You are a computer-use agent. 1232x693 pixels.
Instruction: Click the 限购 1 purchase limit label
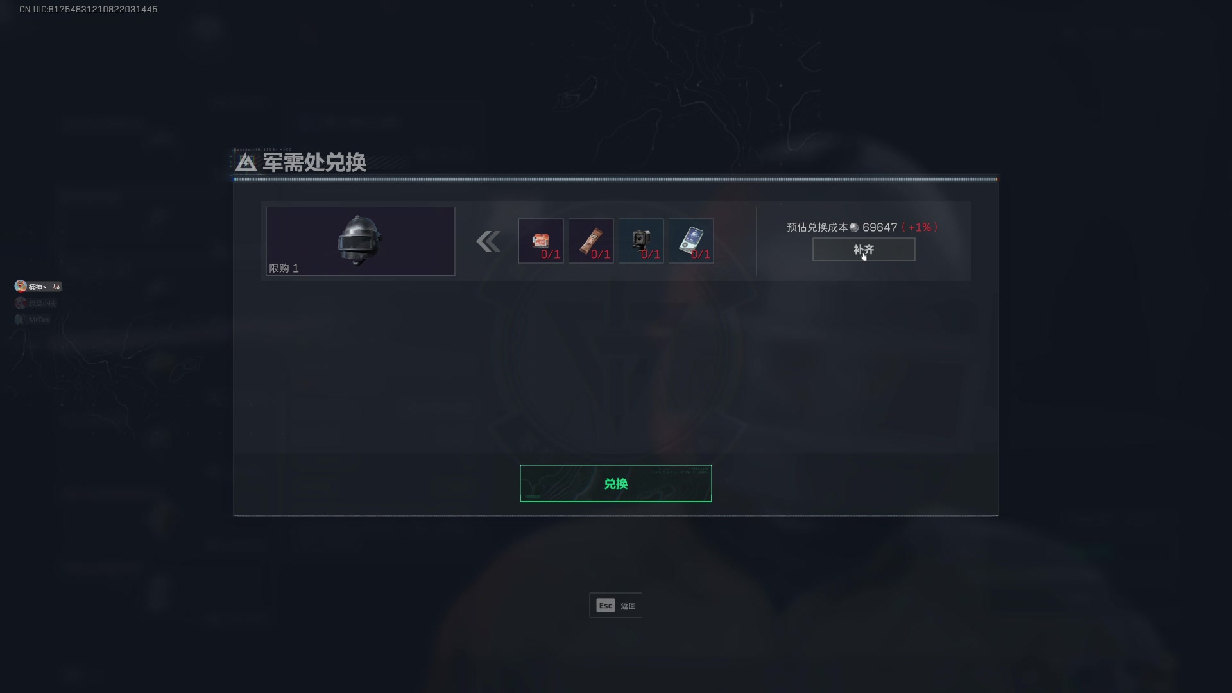coord(284,268)
